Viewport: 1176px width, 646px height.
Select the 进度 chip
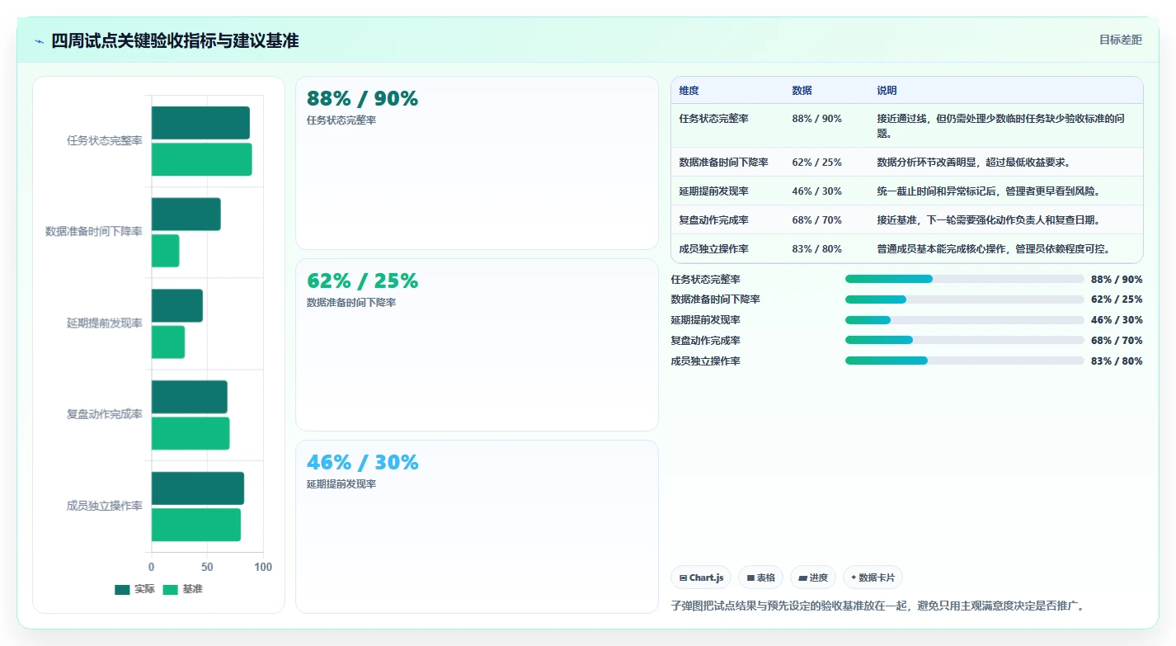813,578
